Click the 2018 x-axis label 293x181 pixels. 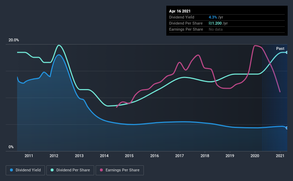pos(205,156)
